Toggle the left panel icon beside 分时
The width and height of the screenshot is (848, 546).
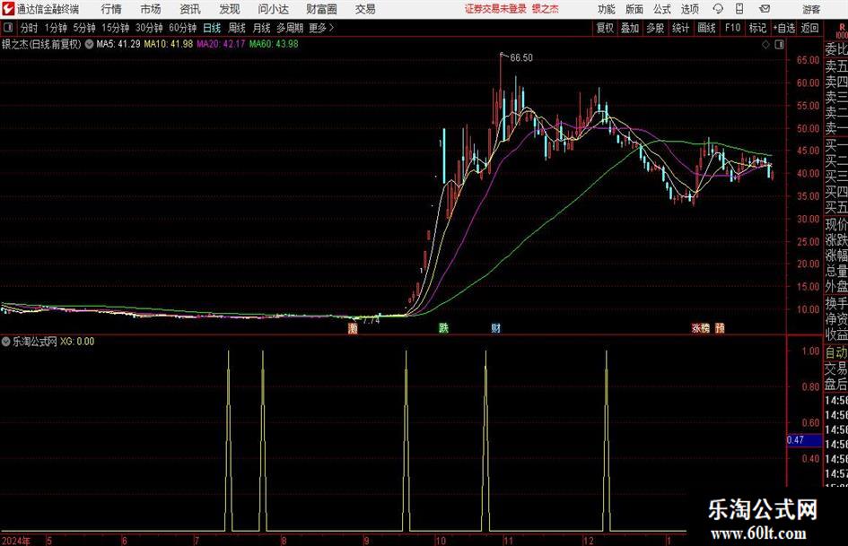tap(8, 28)
